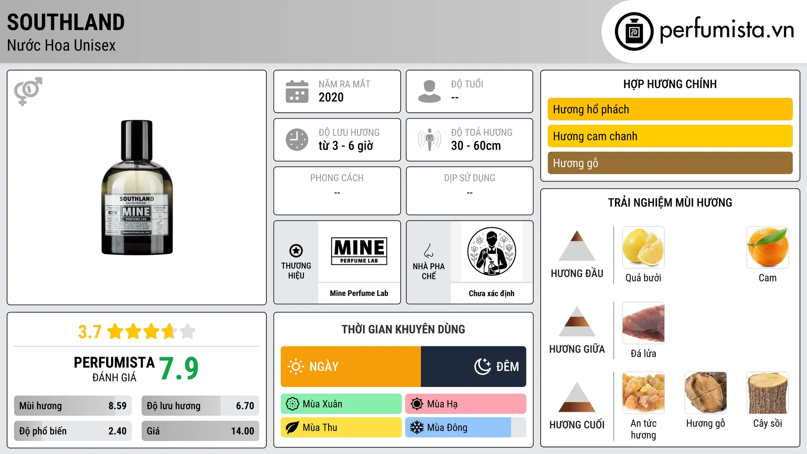The width and height of the screenshot is (807, 454).
Task: Click the PERFUMISTA ĐÁNH GIÁ label
Action: click(114, 369)
